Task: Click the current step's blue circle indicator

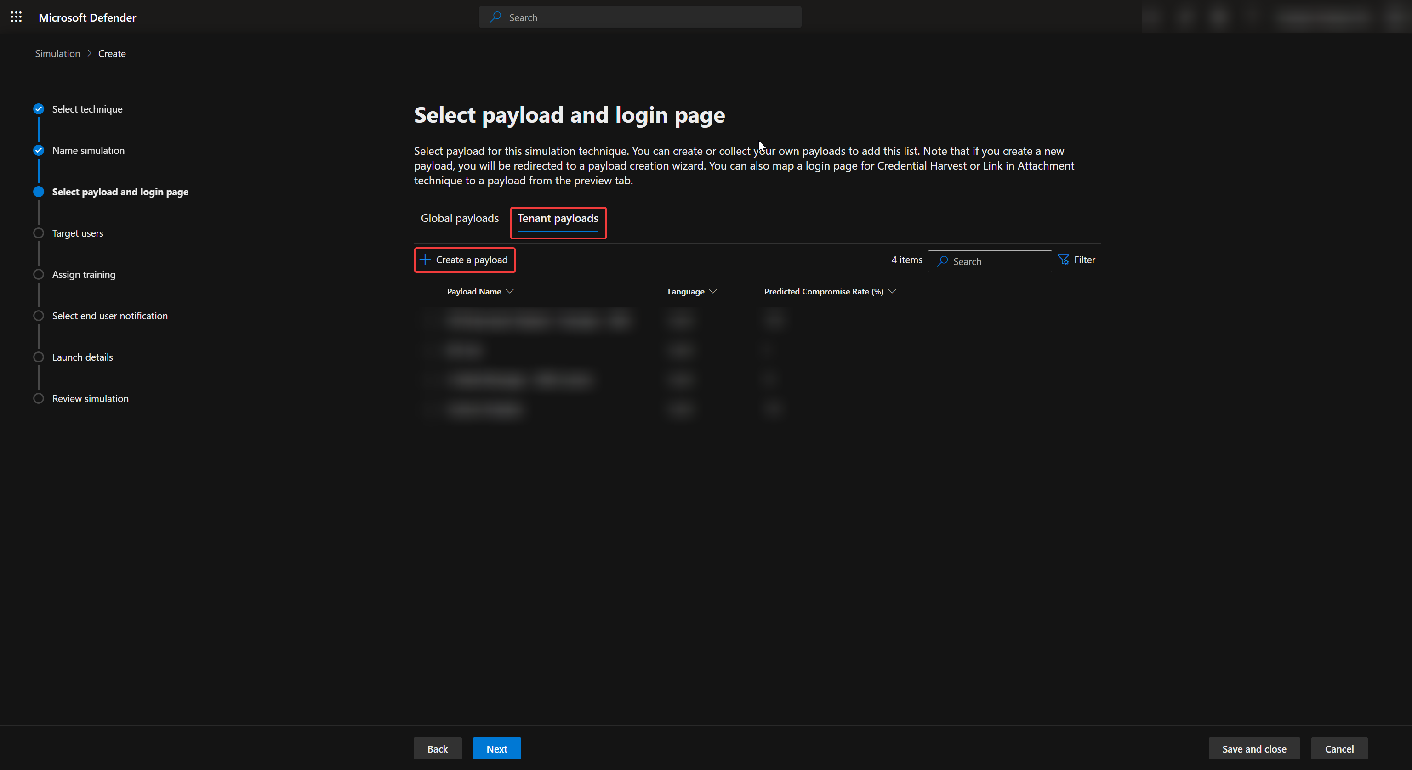Action: click(38, 192)
